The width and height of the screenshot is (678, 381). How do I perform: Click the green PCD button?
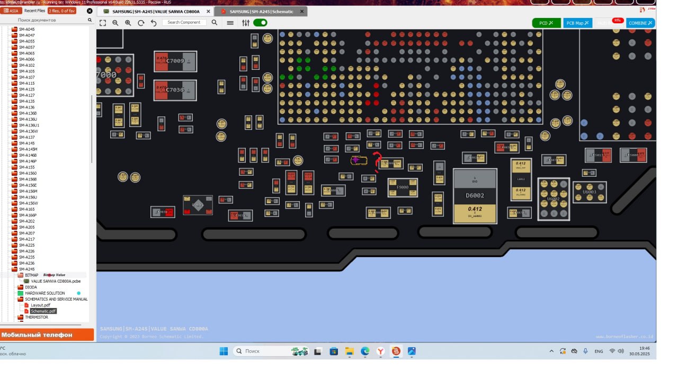coord(546,23)
